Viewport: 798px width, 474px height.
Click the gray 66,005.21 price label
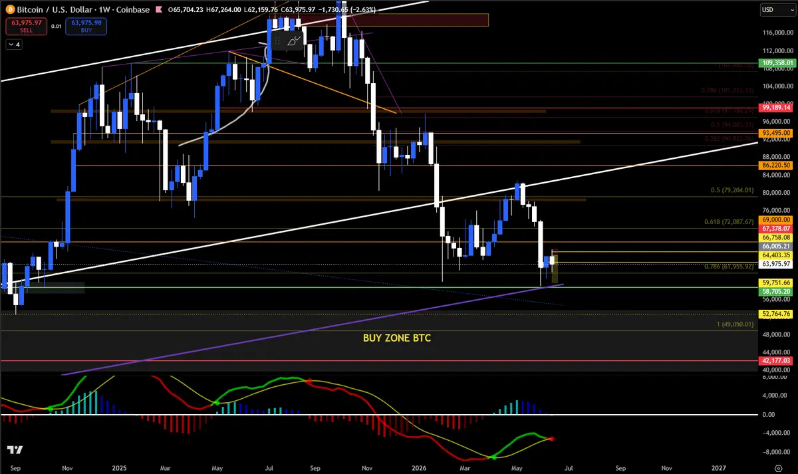777,245
